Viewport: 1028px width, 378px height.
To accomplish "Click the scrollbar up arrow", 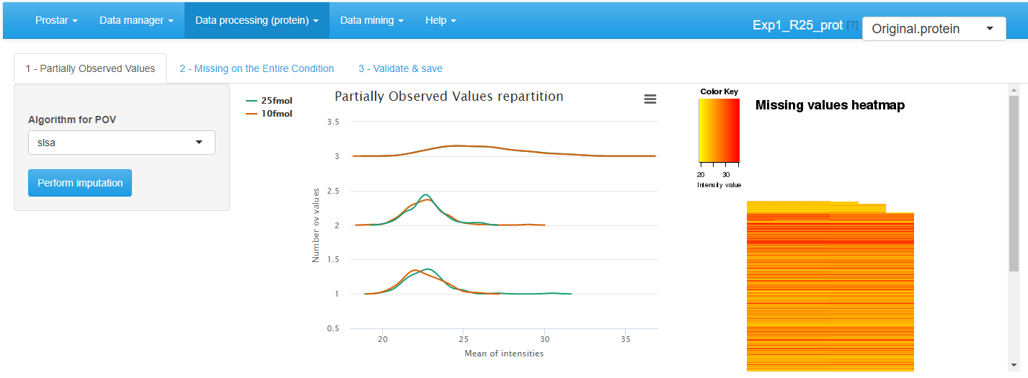I will click(1014, 89).
